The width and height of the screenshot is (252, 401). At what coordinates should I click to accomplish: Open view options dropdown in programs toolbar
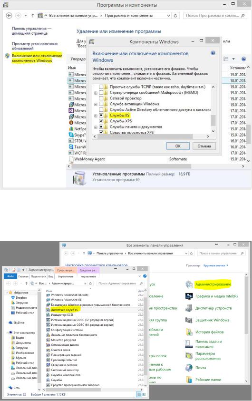click(x=233, y=59)
